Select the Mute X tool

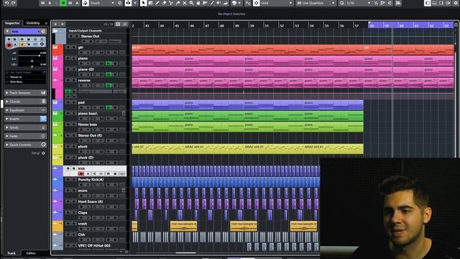pos(185,3)
